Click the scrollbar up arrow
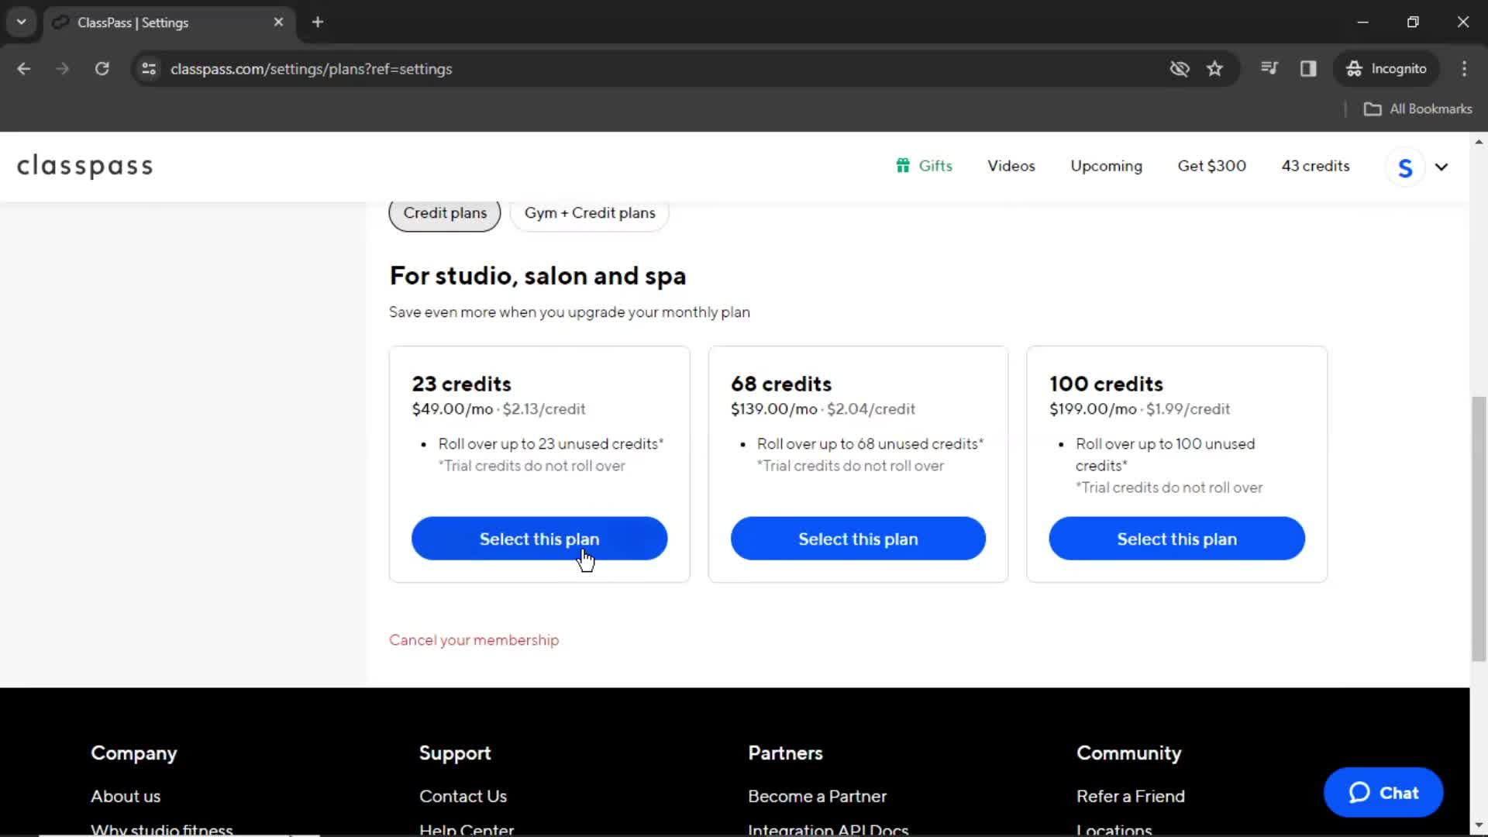 (1479, 142)
